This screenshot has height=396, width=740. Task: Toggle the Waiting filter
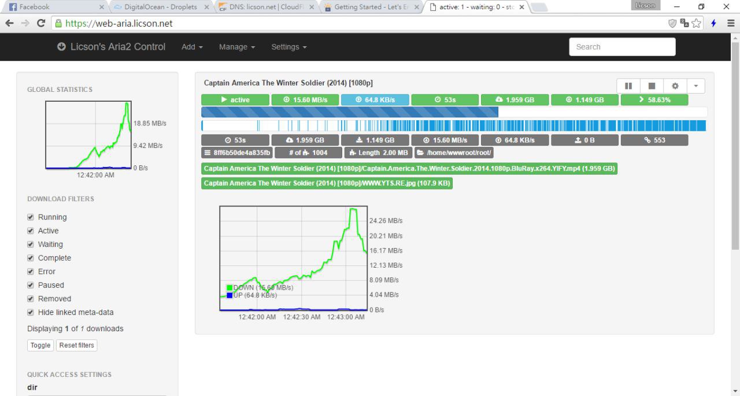click(31, 245)
